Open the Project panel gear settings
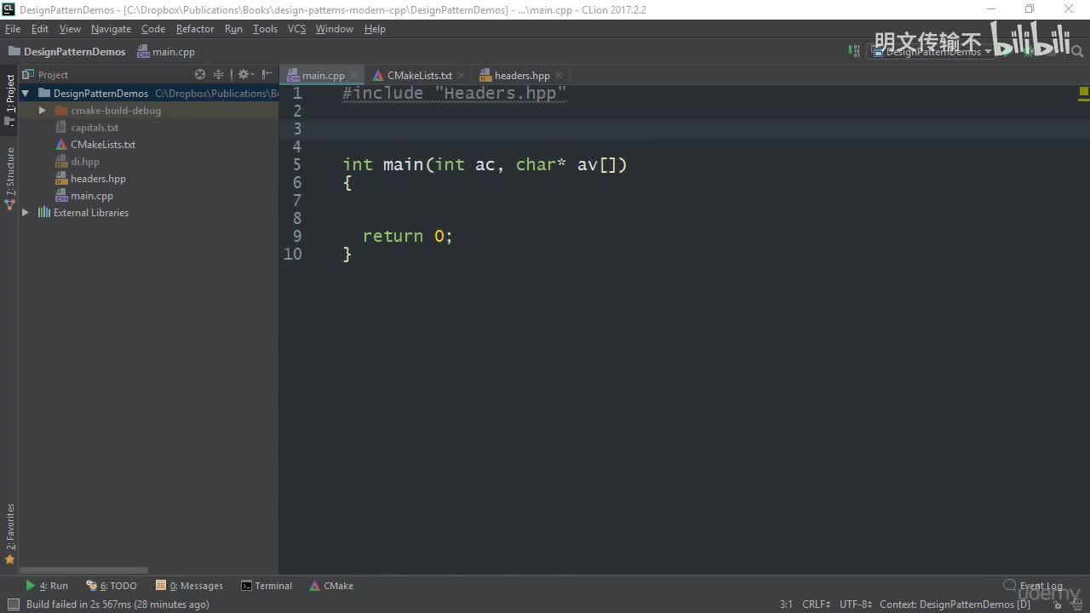Viewport: 1090px width, 613px height. (244, 75)
